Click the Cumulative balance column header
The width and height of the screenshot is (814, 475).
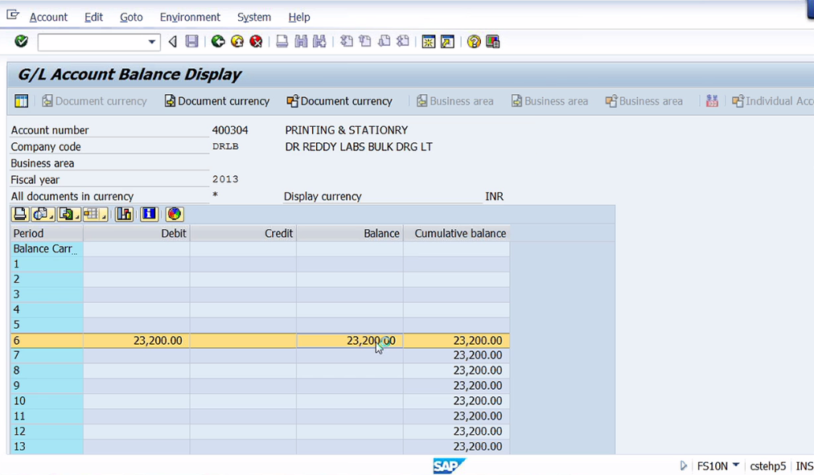(x=456, y=233)
